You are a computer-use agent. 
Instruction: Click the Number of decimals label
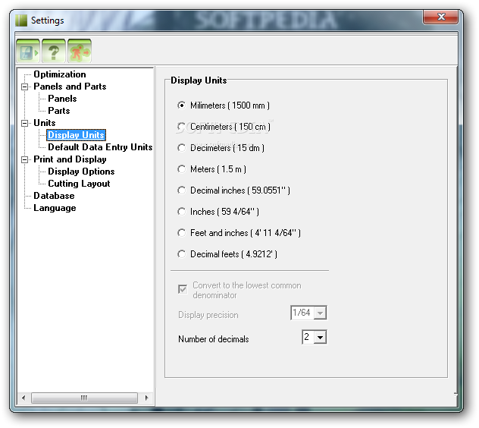click(213, 339)
